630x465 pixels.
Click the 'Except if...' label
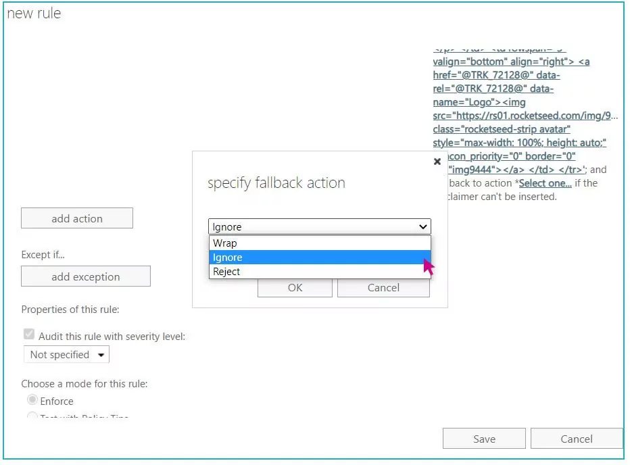pyautogui.click(x=43, y=255)
